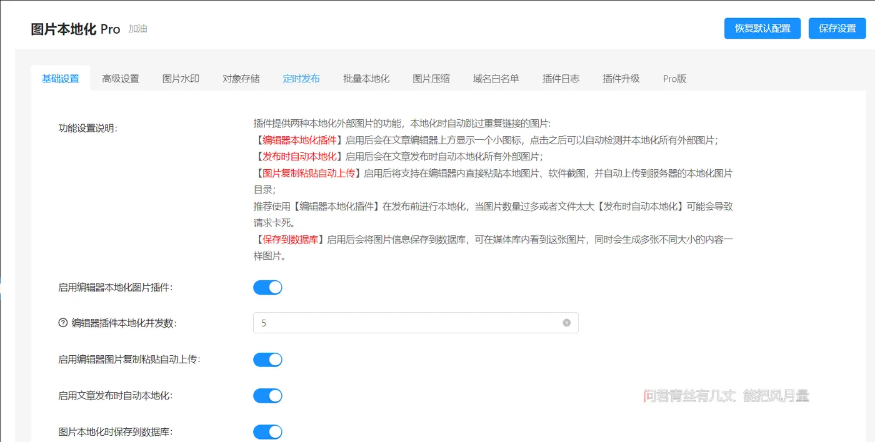Toggle 图片本地化时保存到数据库 switch

coord(267,432)
